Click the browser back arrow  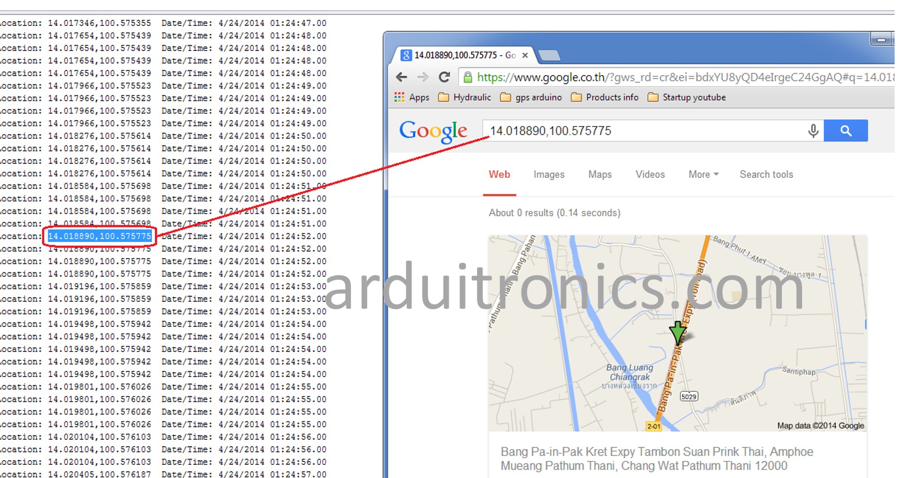pyautogui.click(x=402, y=77)
